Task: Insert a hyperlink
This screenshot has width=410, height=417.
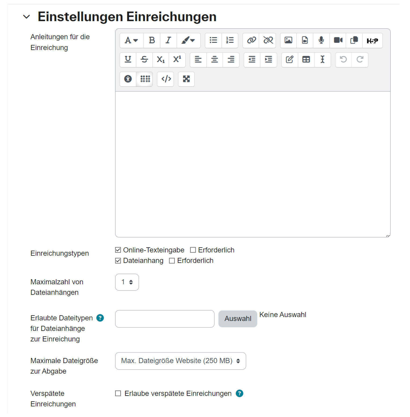Action: pyautogui.click(x=251, y=40)
